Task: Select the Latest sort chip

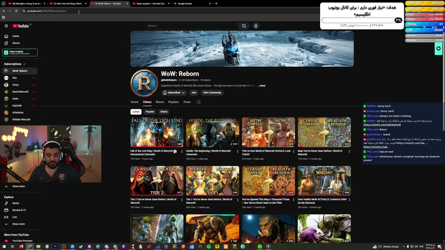Action: coord(136,112)
